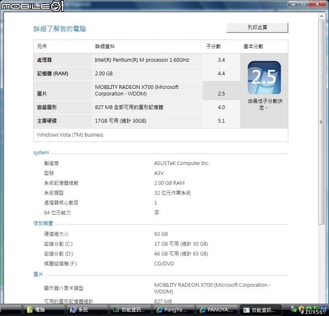This screenshot has height=316, width=329.
Task: Click the gaming graphics subscore 4.0
Action: pos(222,107)
